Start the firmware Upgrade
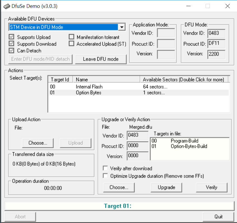This screenshot has height=223, width=237. (x=166, y=187)
